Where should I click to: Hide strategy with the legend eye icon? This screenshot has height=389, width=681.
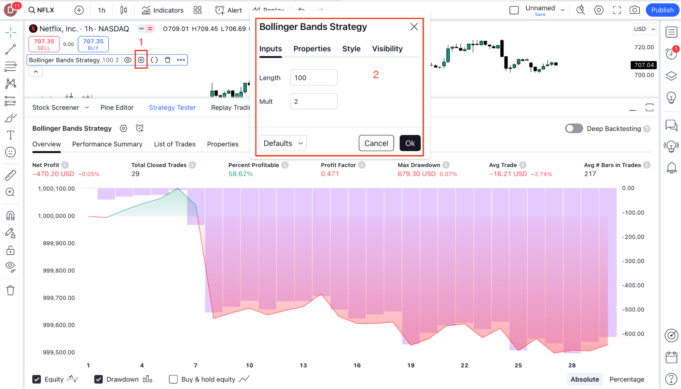(x=128, y=60)
